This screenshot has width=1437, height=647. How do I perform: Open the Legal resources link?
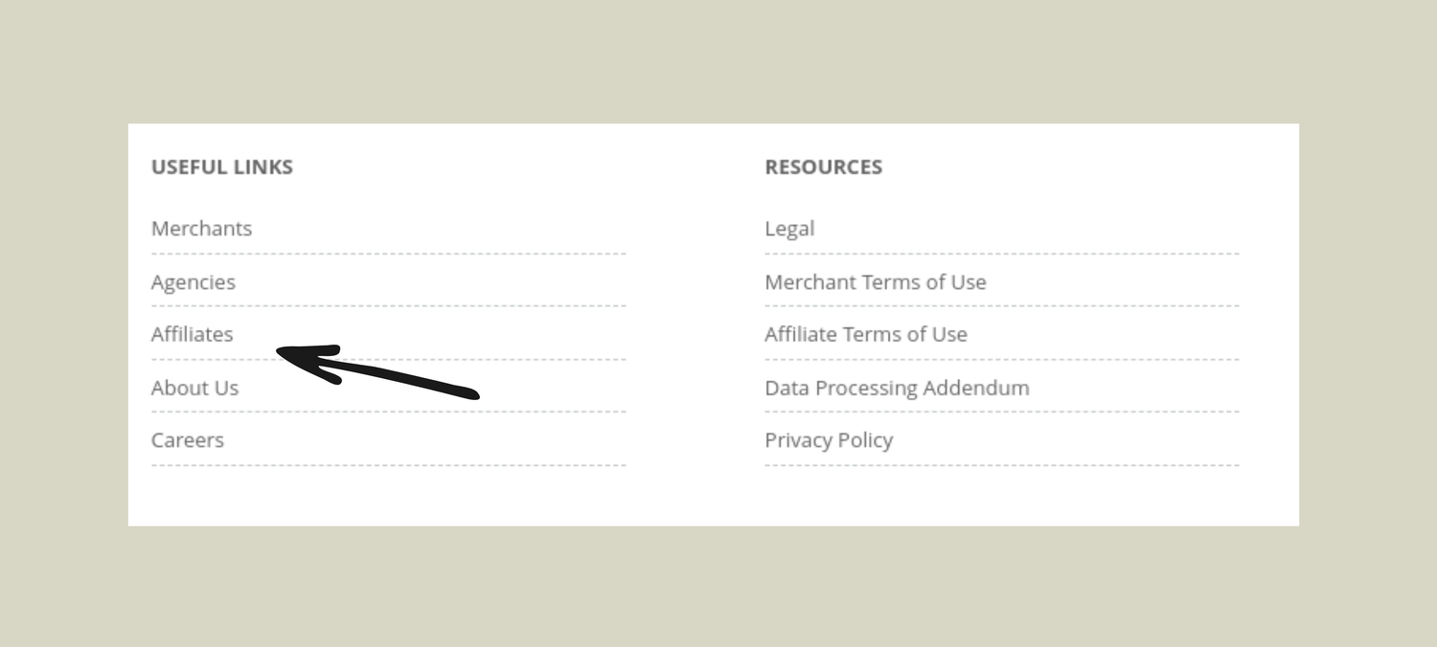coord(789,229)
